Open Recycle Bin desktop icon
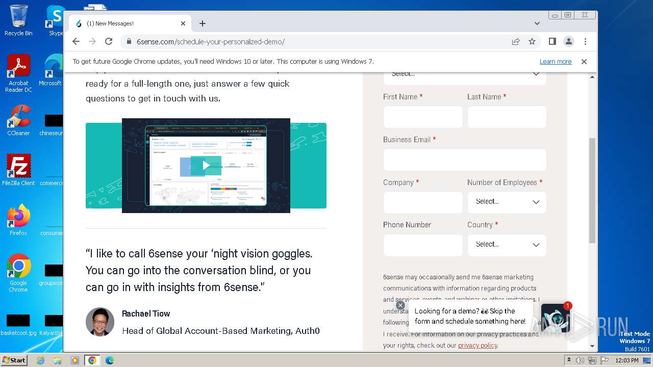The image size is (653, 367). pos(18,20)
